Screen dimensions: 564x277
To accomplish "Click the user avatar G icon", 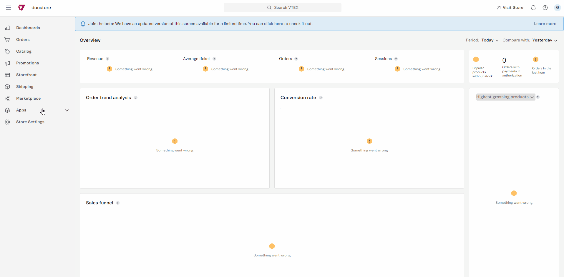I will [557, 8].
